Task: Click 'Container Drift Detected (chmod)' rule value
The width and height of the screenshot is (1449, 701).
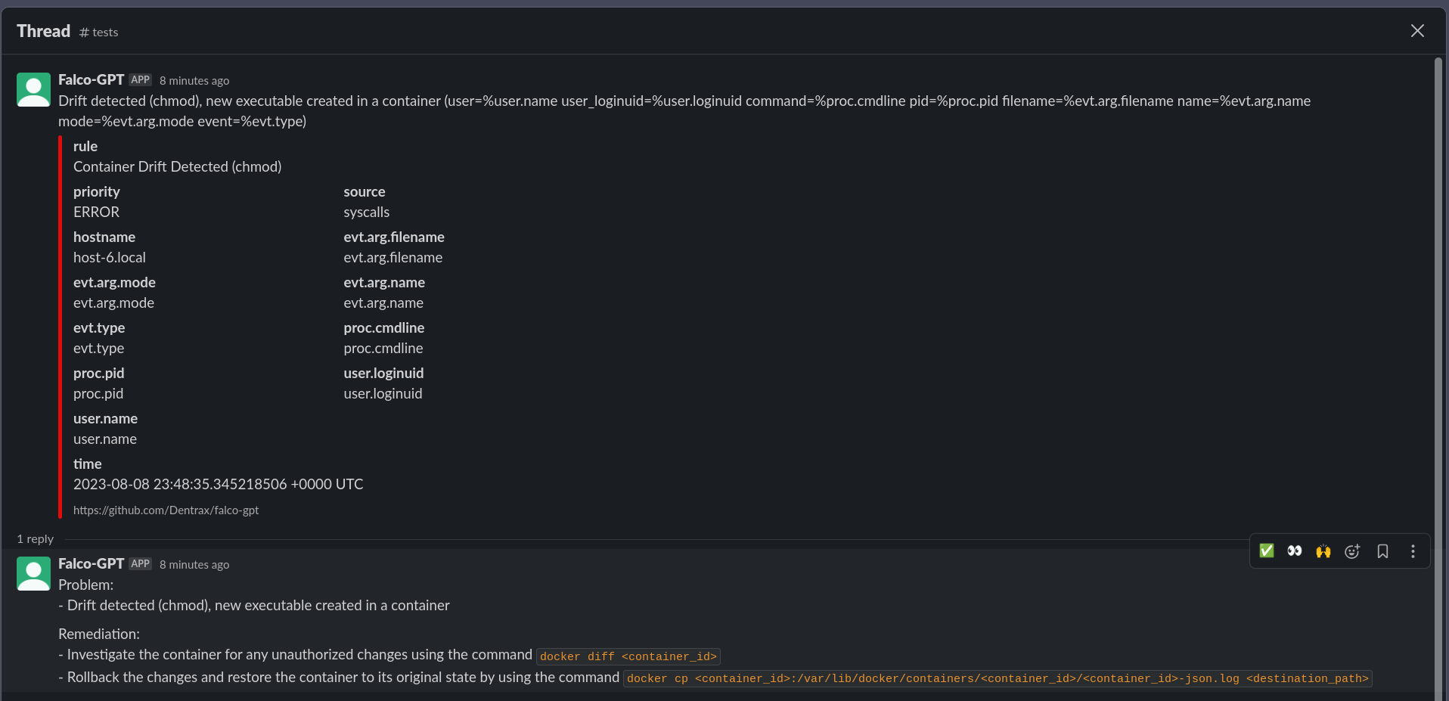Action: (177, 166)
